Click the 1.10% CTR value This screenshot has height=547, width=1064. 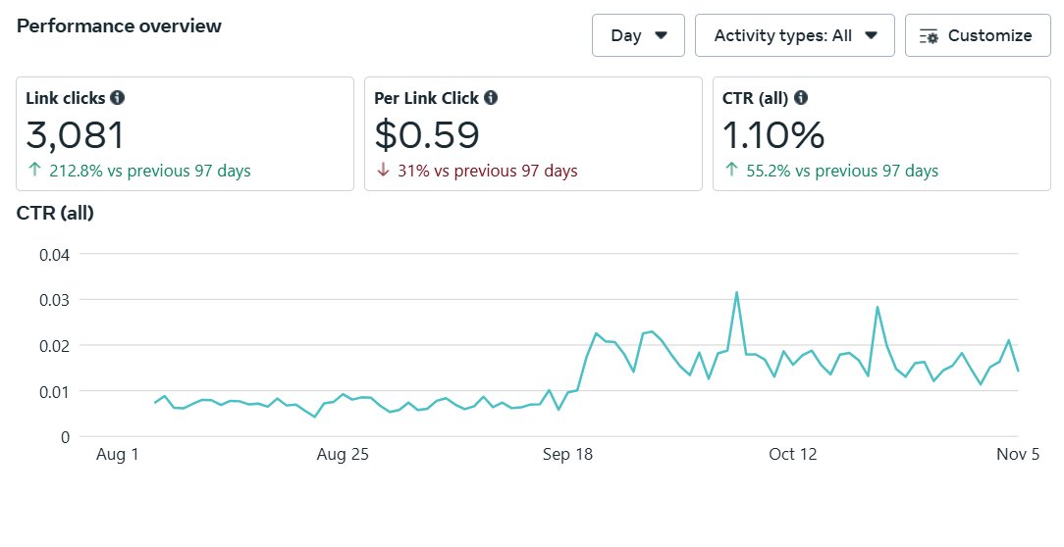coord(773,135)
